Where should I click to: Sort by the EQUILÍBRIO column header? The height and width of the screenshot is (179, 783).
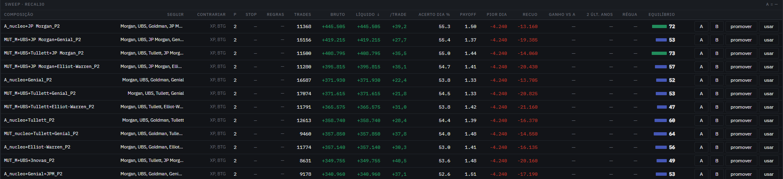[661, 15]
